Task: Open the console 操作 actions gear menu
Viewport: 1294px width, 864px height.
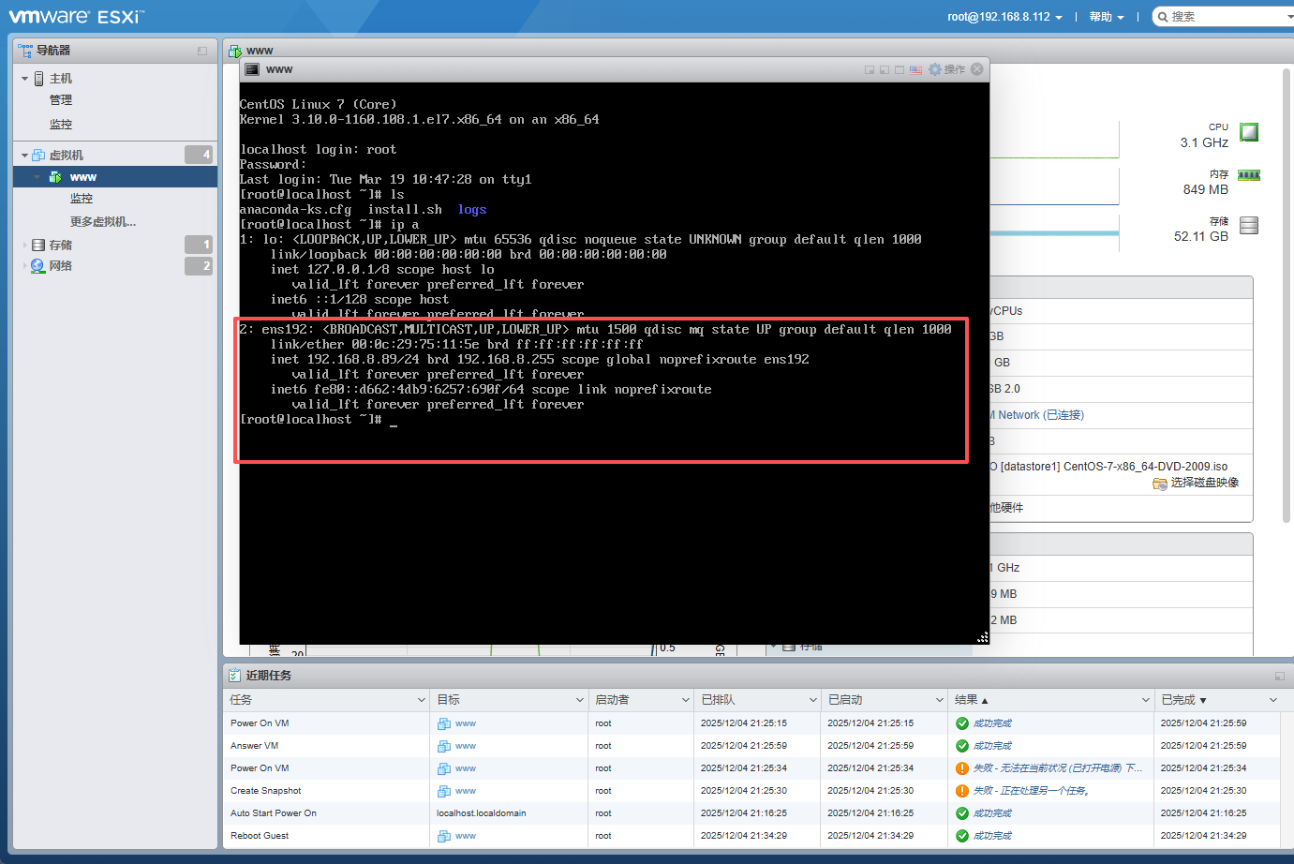Action: 946,69
